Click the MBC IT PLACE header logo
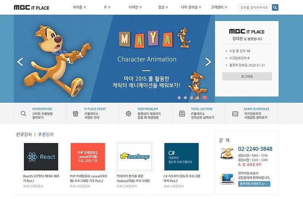 coord(32,8)
